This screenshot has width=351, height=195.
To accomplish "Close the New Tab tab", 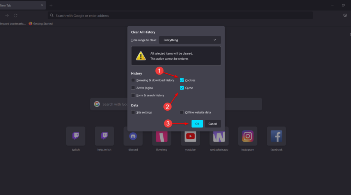I will [x=42, y=5].
